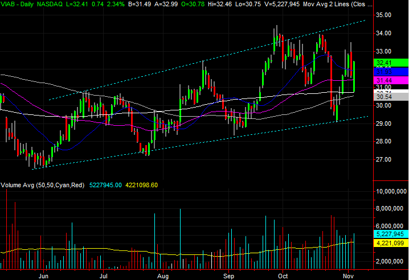This screenshot has width=409, height=280.
Task: Click the 30.00 price axis label
Action: tap(383, 106)
